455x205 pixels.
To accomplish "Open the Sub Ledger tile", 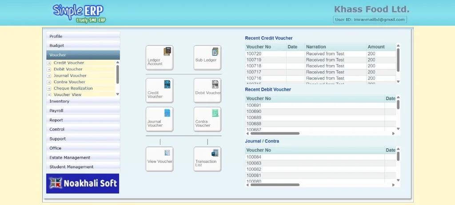I will (x=207, y=58).
